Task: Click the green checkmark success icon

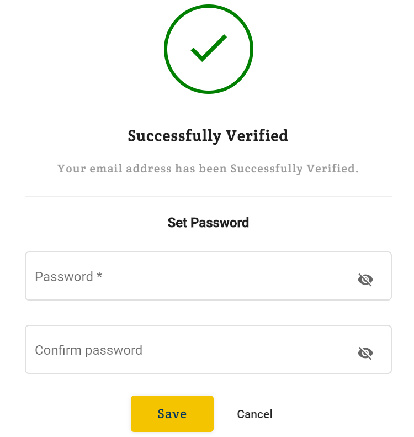Action: point(209,49)
